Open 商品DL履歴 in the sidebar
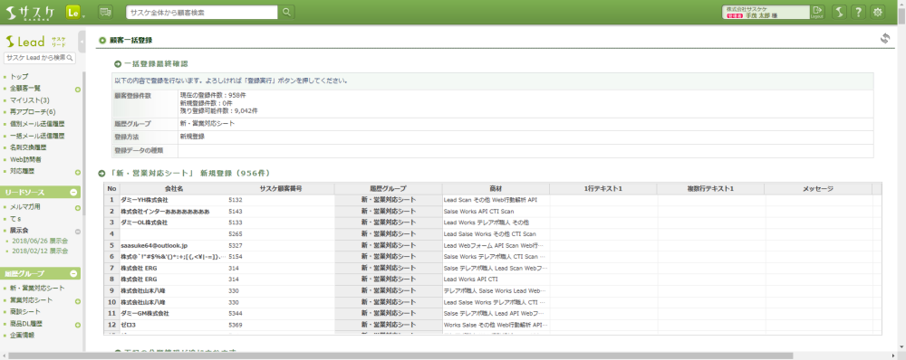Screen dimensions: 906x360 click(26, 324)
